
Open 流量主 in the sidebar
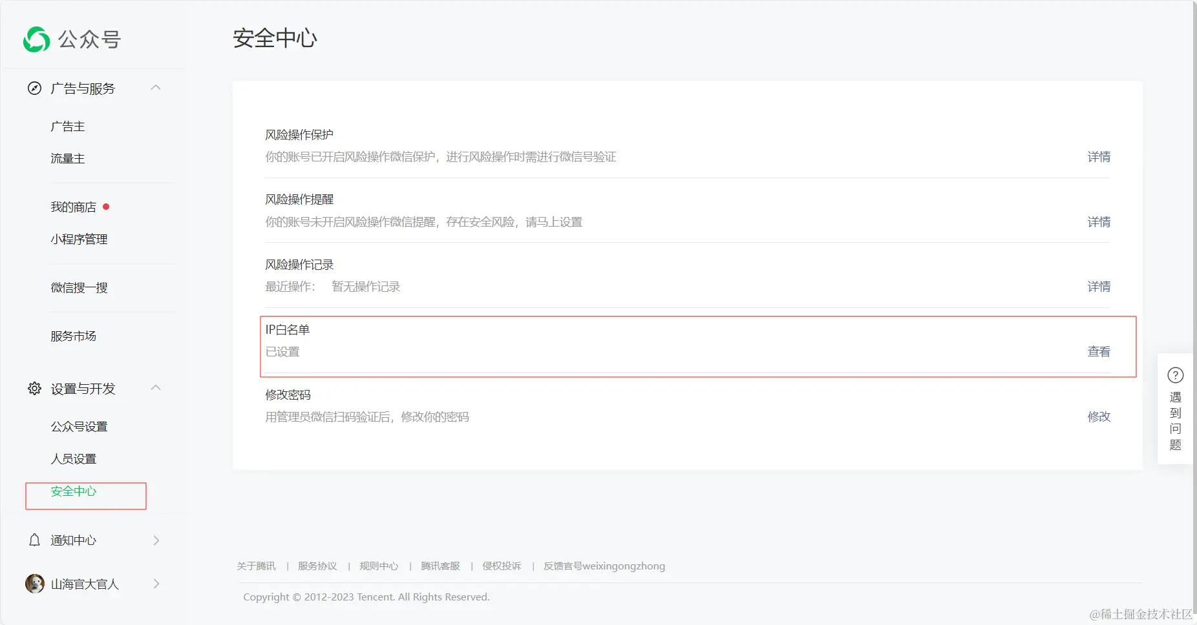(68, 158)
